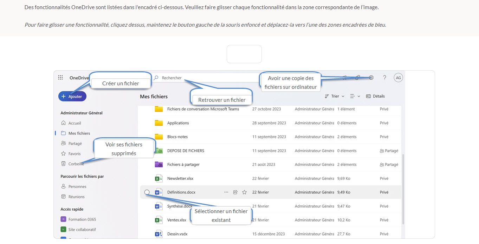Click the date '21 août 2023'
Screen dimensions: 479x244
coord(264,164)
